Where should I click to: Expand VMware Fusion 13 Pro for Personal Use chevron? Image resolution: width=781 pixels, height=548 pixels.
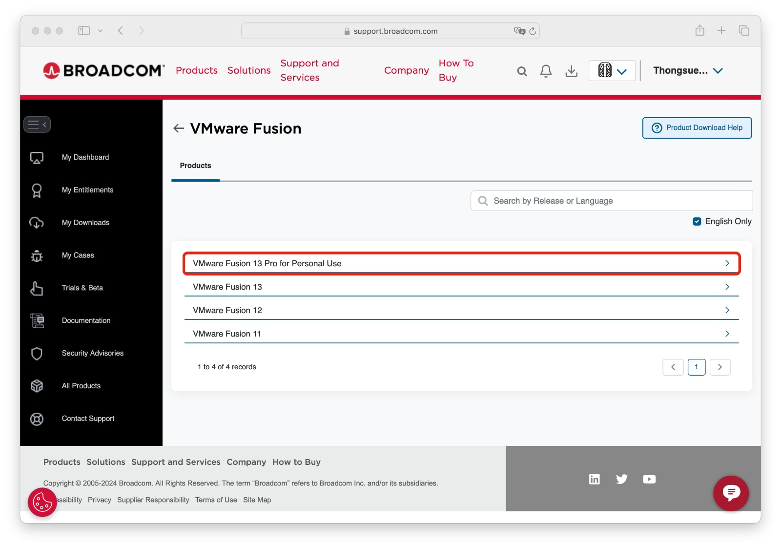click(727, 263)
